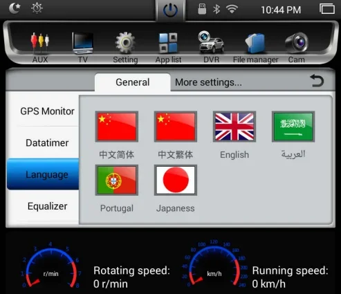Open Equalizer settings
This screenshot has width=341, height=294.
[x=47, y=206]
